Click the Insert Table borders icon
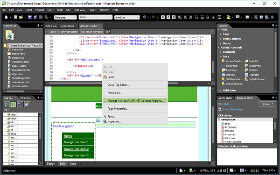 tap(219, 17)
